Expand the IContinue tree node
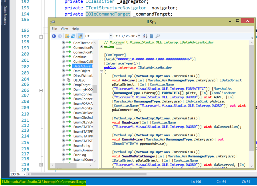This screenshot has height=186, width=257. 63,57
